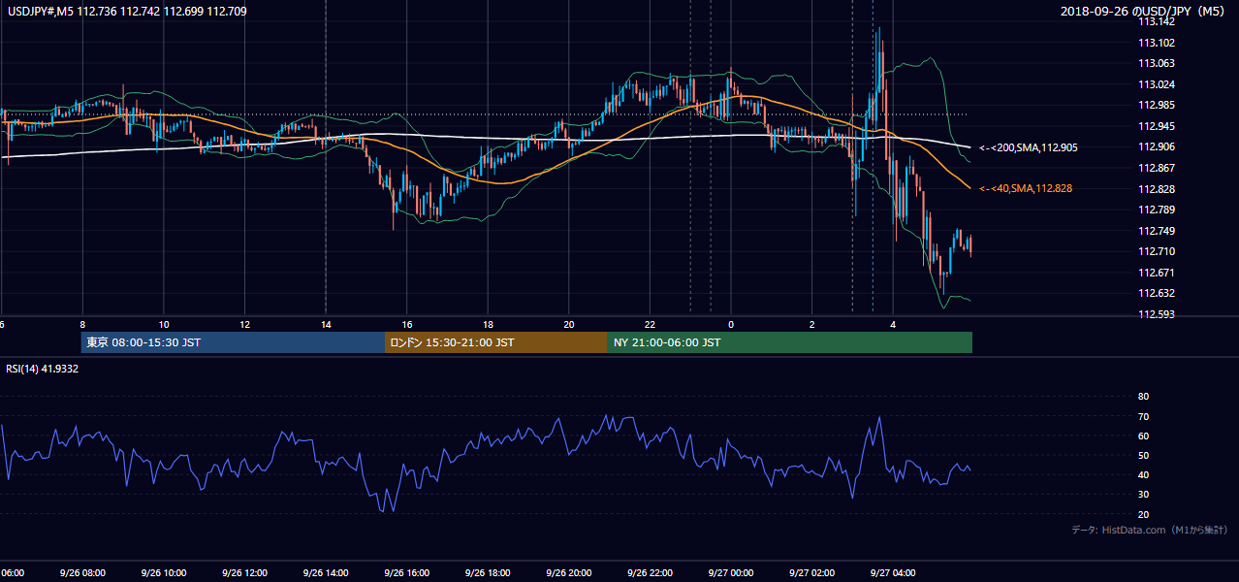Click the RSI scale value 70
The width and height of the screenshot is (1239, 582).
click(1143, 416)
